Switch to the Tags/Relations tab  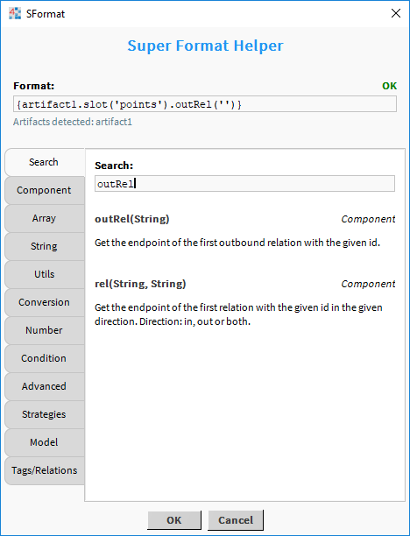[45, 470]
